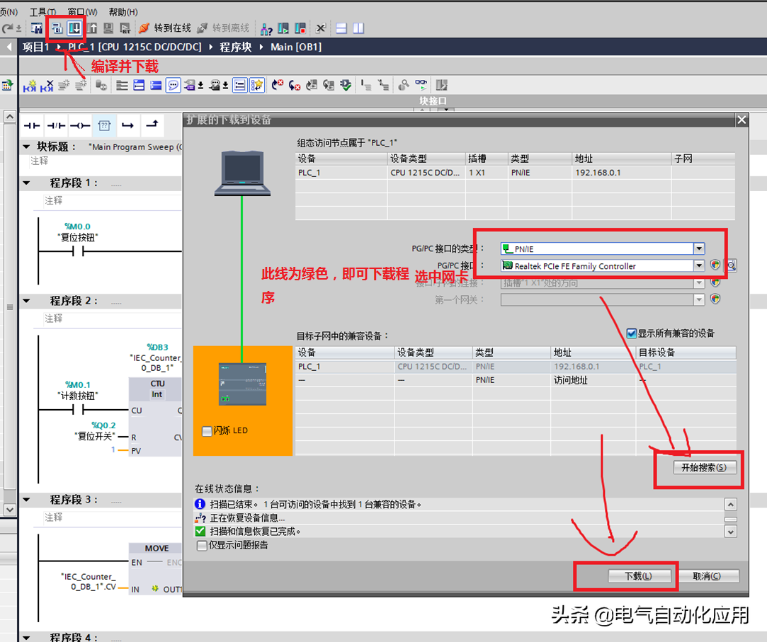Viewport: 767px width, 642px height.
Task: Check the Show only problem reports checkbox
Action: (x=202, y=545)
